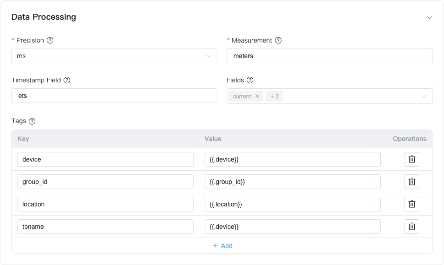444x265 pixels.
Task: Delete the group_id tag row
Action: point(412,182)
